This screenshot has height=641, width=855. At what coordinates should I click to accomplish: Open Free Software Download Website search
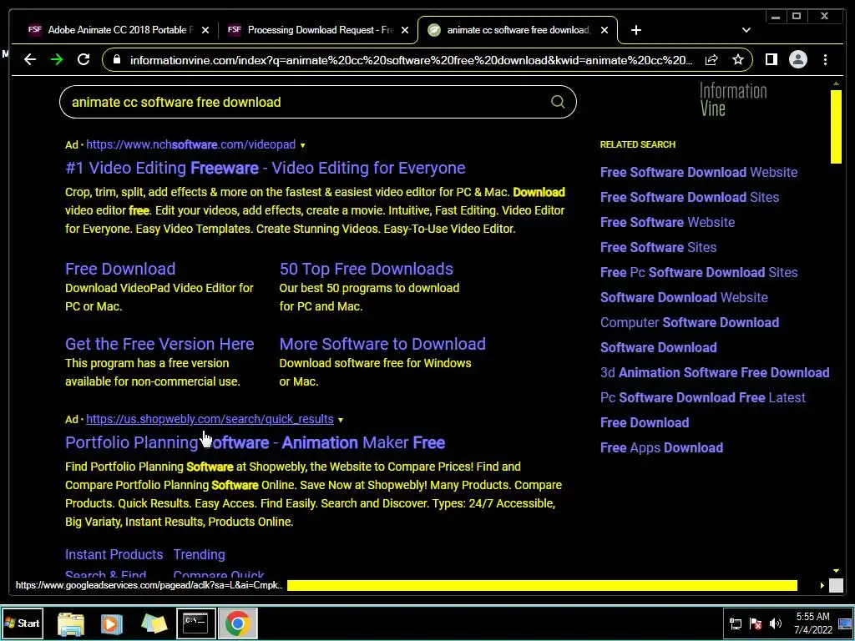(x=699, y=172)
